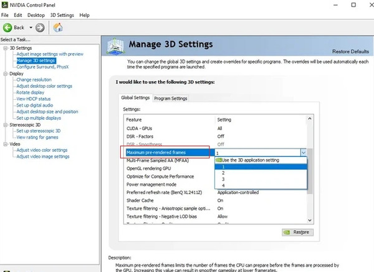Viewport: 374px width, 272px height.
Task: Click the settings list scrollbar thumb
Action: pos(310,171)
